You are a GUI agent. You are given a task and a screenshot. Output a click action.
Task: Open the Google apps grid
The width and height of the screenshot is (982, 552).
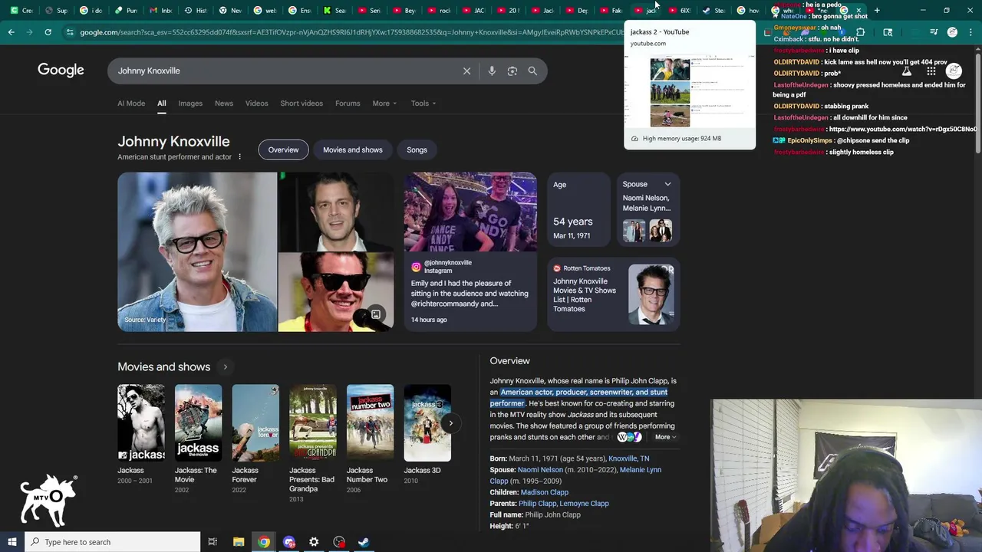tap(931, 71)
